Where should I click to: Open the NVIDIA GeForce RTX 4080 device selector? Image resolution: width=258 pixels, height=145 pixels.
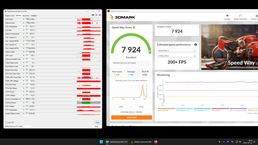18,126
